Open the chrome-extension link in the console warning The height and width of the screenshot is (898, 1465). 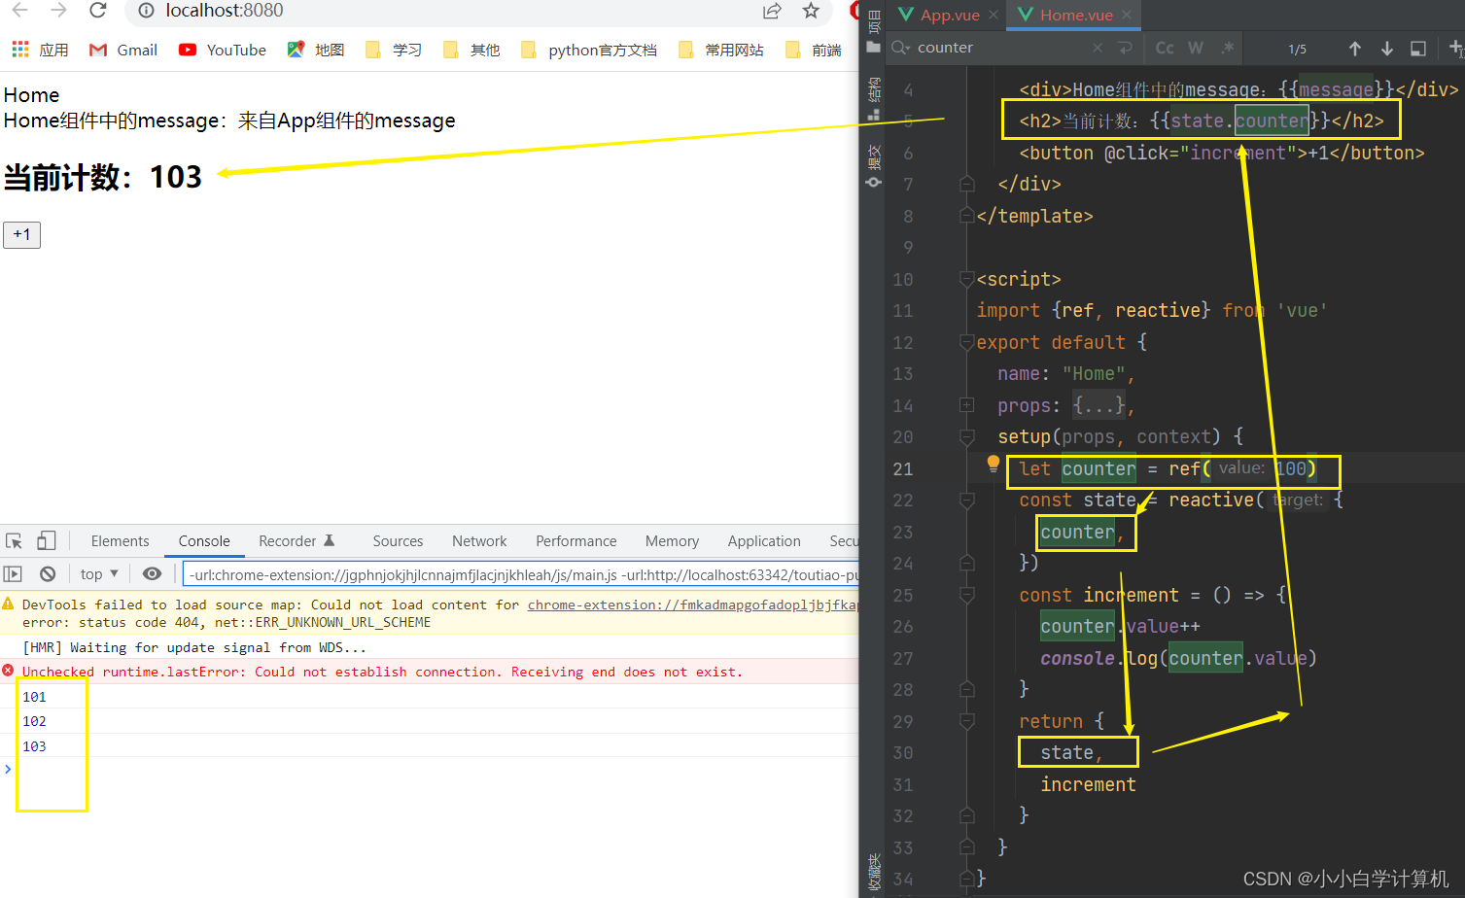[x=693, y=604]
